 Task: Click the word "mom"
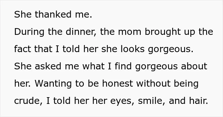pos(130,32)
